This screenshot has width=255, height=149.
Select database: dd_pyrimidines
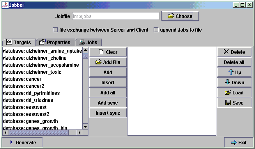point(42,93)
